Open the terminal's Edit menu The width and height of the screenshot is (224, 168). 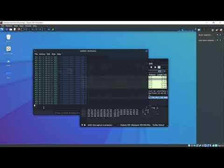(49, 54)
